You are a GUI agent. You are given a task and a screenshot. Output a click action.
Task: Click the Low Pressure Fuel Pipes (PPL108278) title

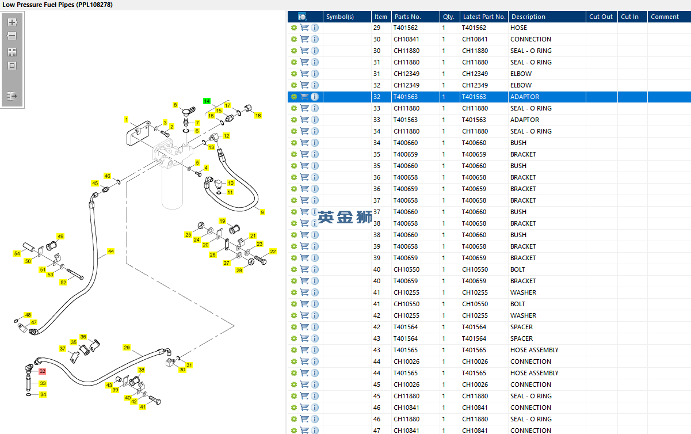pyautogui.click(x=57, y=5)
